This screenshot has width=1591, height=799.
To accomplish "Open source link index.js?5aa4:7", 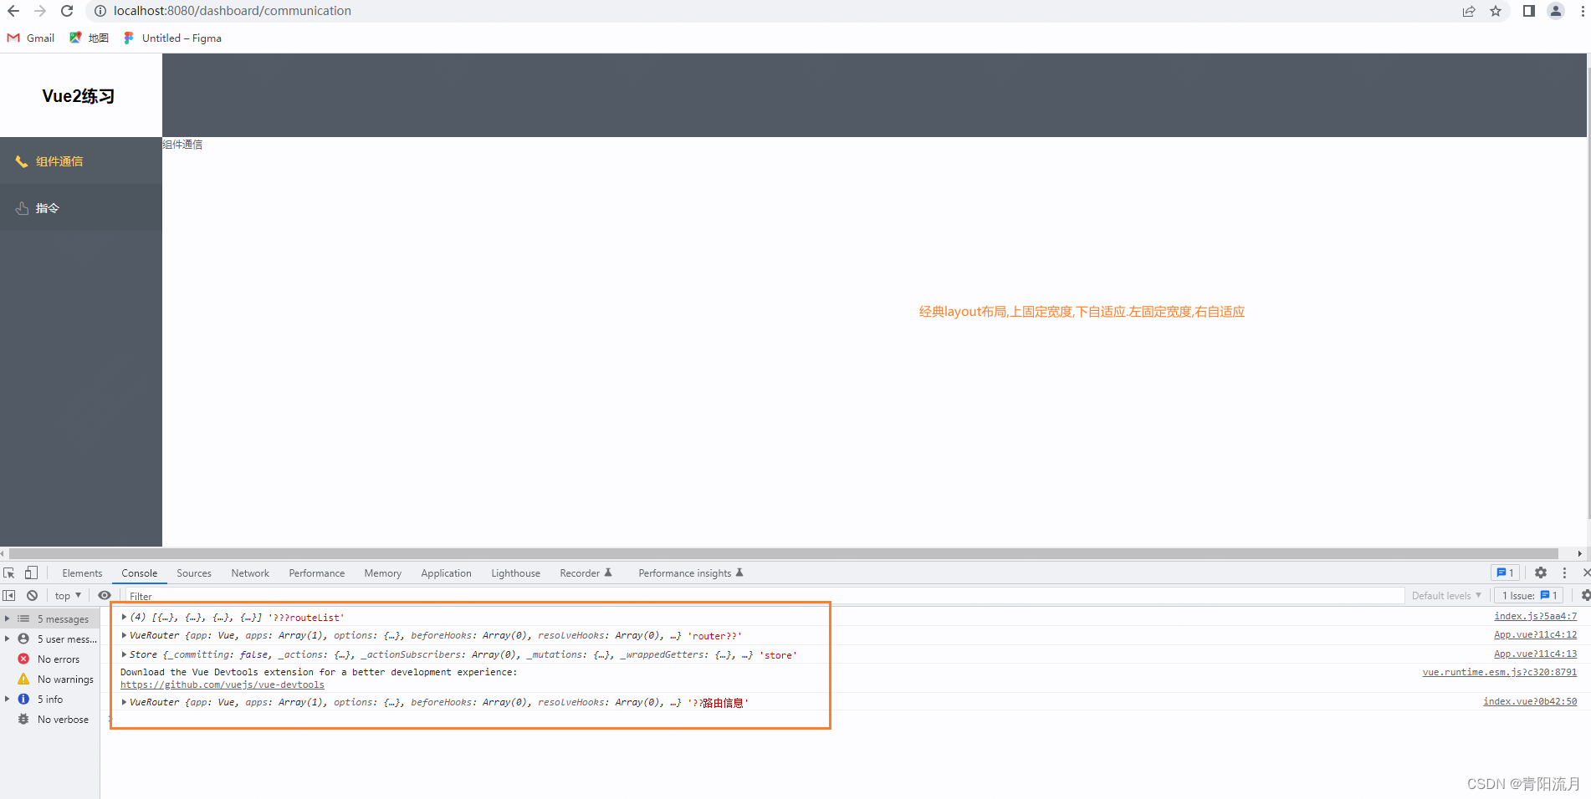I will coord(1535,616).
